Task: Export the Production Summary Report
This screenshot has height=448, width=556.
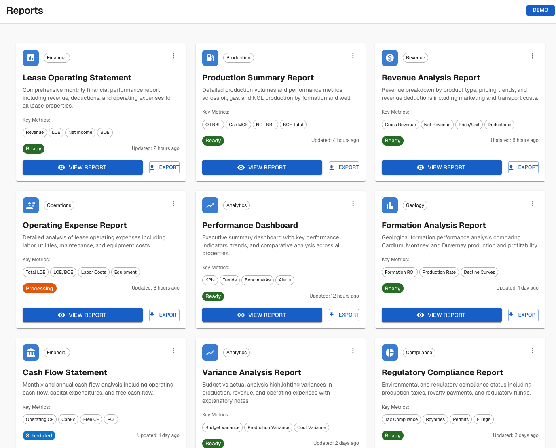Action: pyautogui.click(x=344, y=167)
